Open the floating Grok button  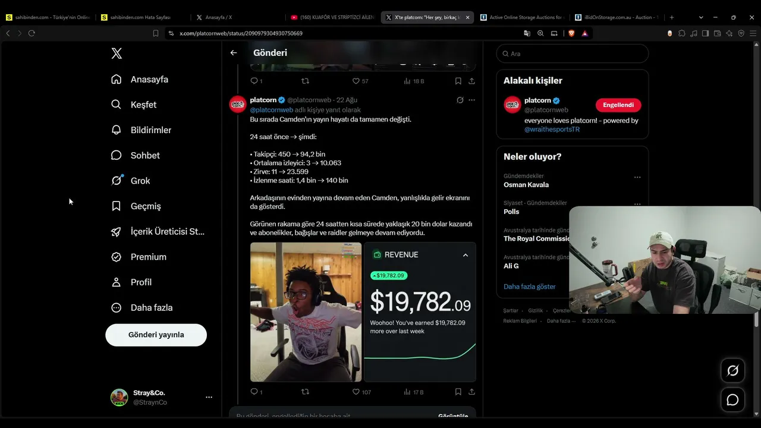point(732,371)
